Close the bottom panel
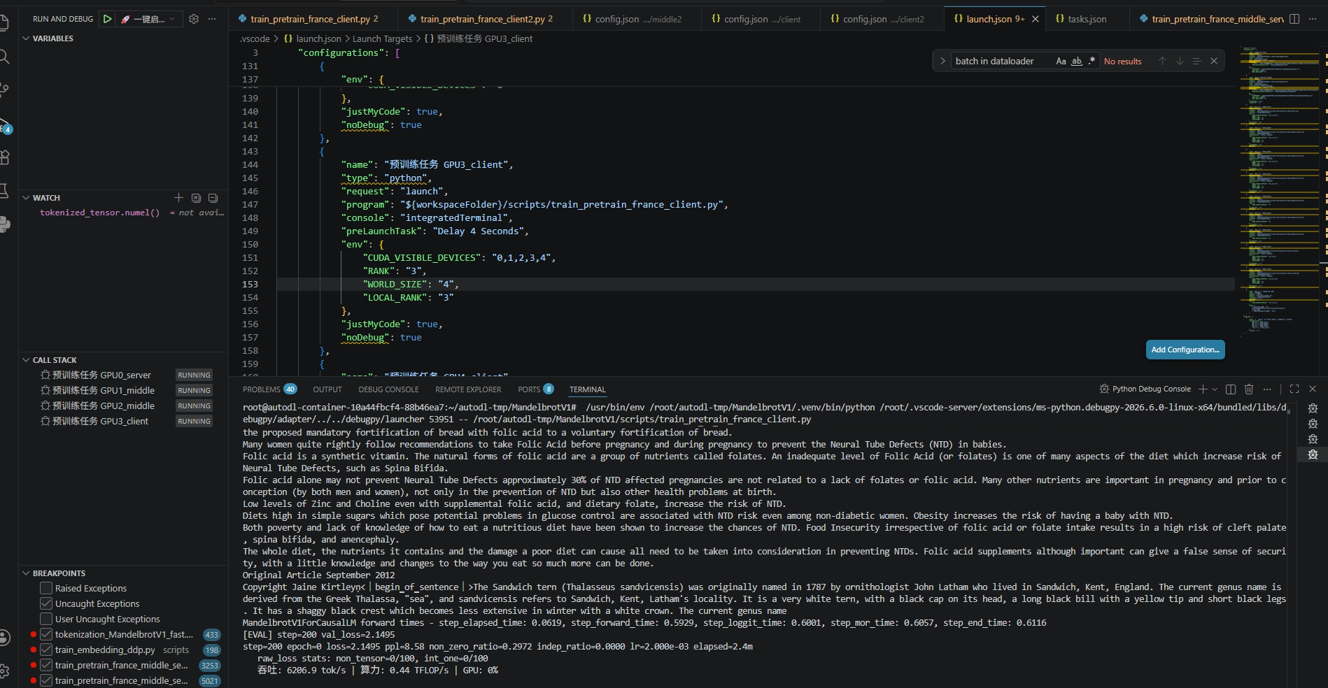This screenshot has height=688, width=1328. coord(1313,389)
